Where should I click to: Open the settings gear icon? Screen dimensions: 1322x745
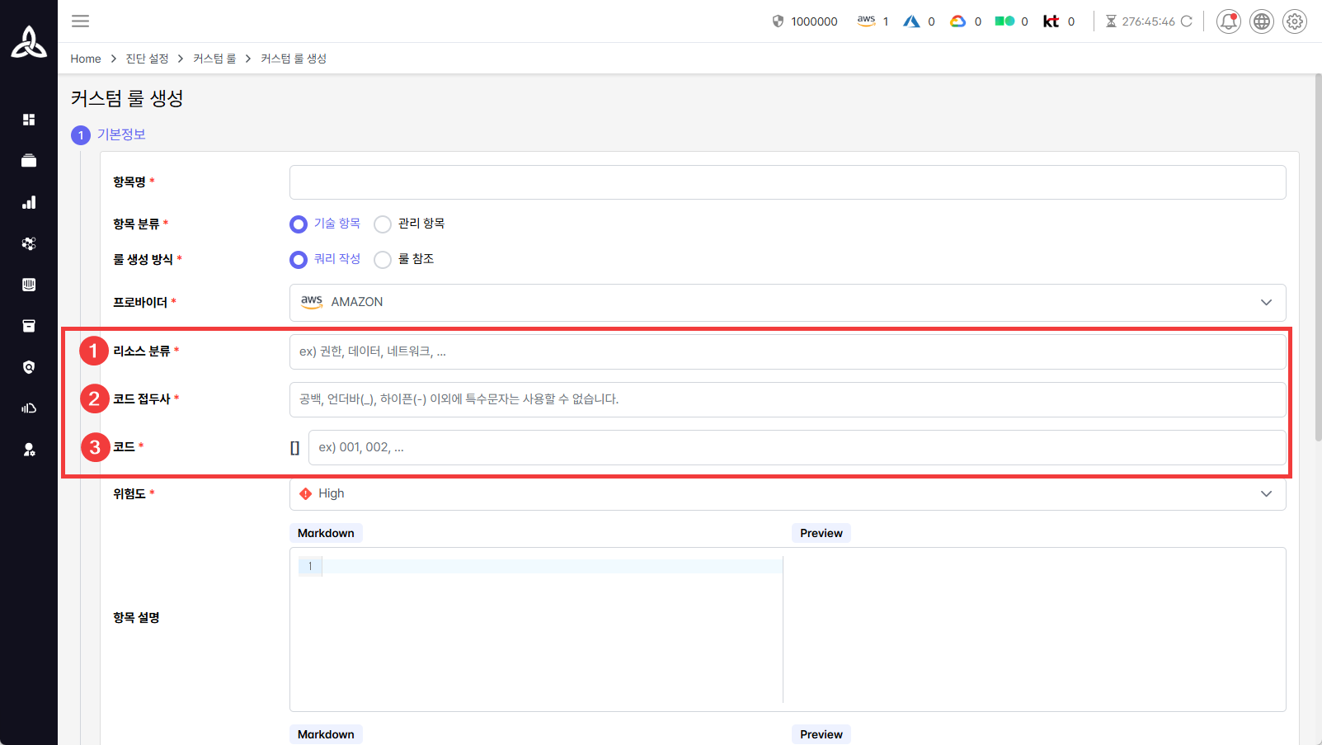(x=1294, y=21)
